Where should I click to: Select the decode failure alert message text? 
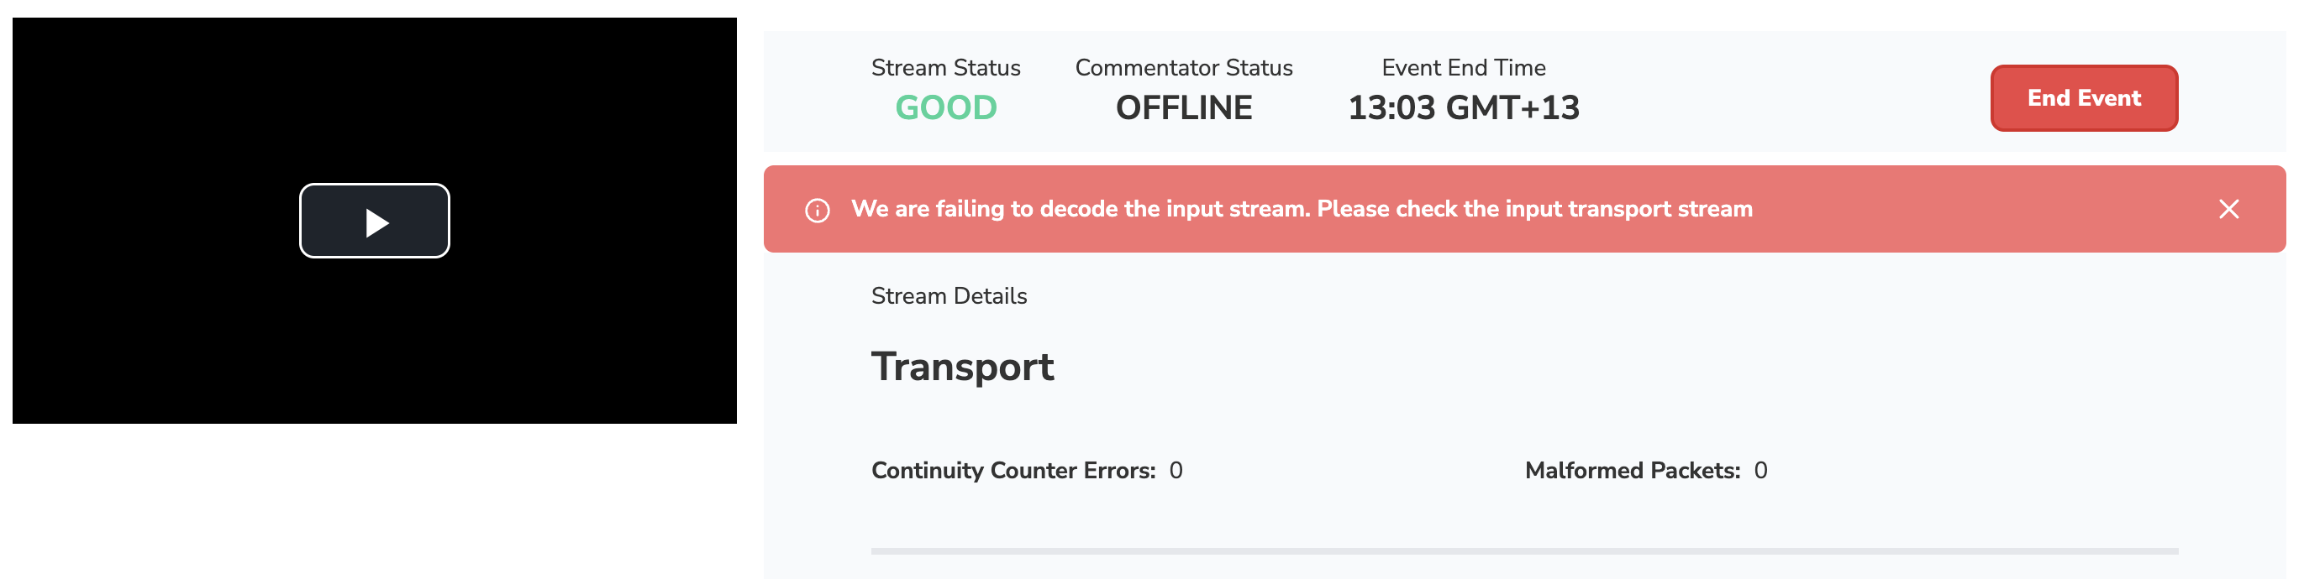click(x=1302, y=209)
